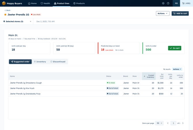Click the Back link
193x130 pixels.
7,10
